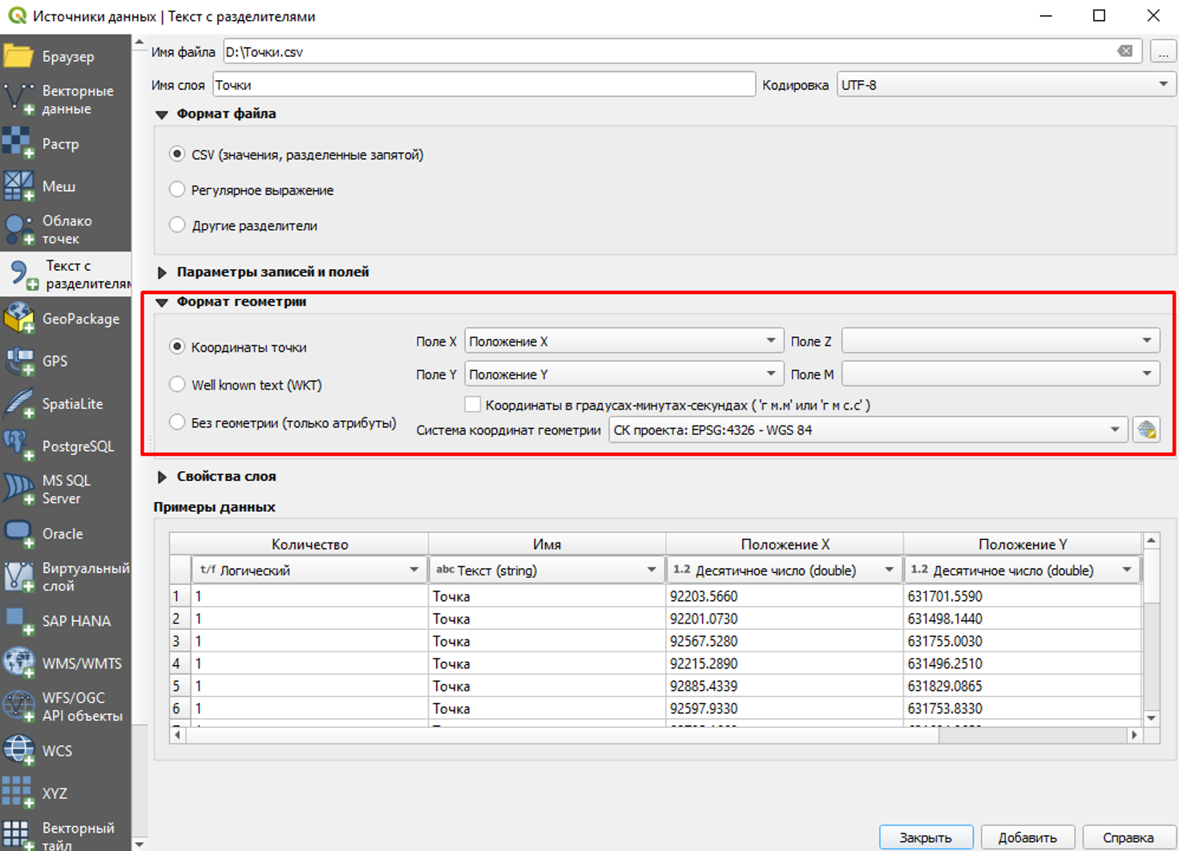The height and width of the screenshot is (851, 1179).
Task: Open the SpatiaLite feather icon
Action: (18, 404)
